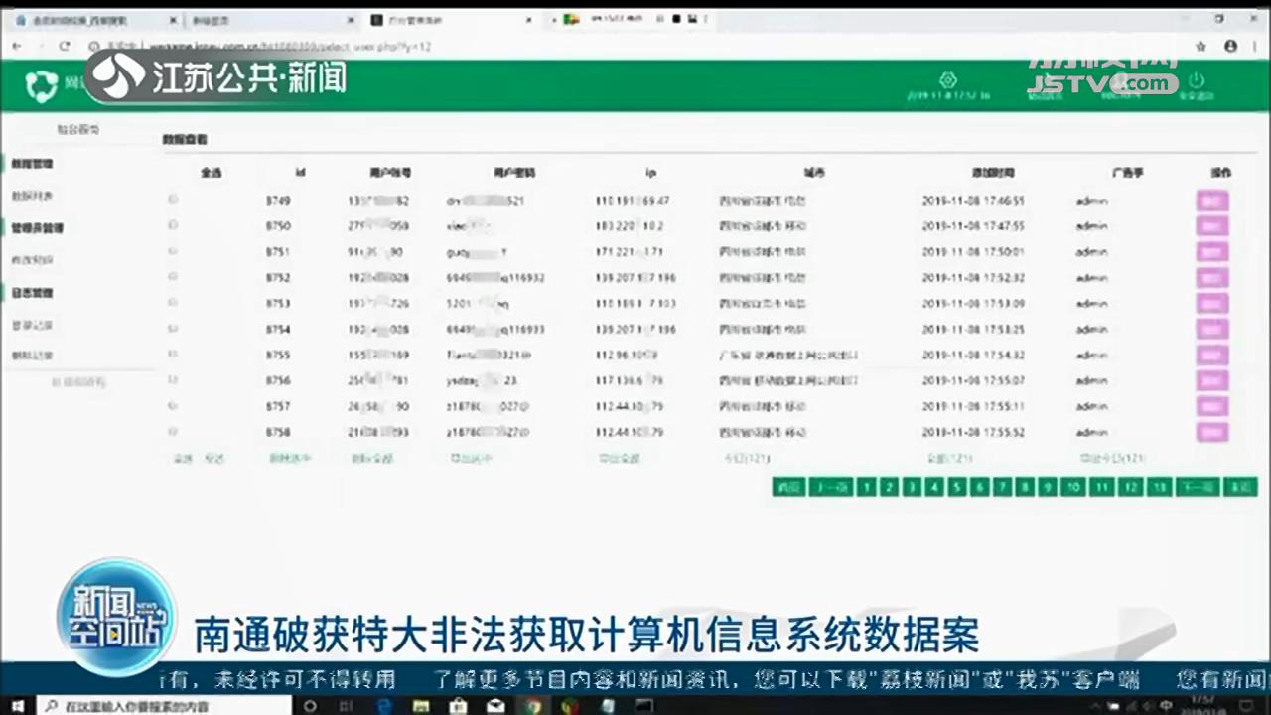The height and width of the screenshot is (715, 1271).
Task: Check the checkbox for row id 8758
Action: 172,432
